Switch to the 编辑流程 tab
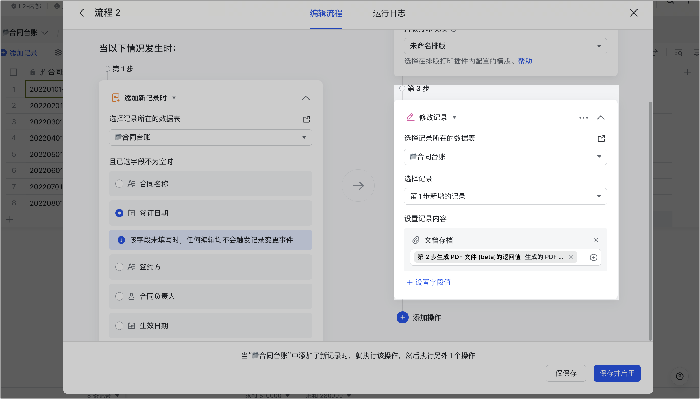The image size is (700, 399). click(x=326, y=13)
